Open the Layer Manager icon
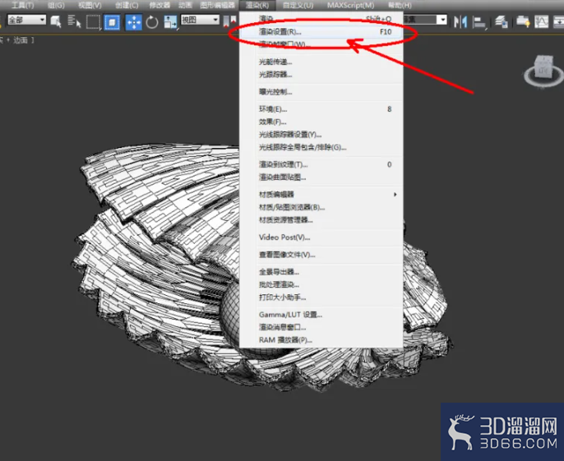This screenshot has height=461, width=564. [x=501, y=22]
